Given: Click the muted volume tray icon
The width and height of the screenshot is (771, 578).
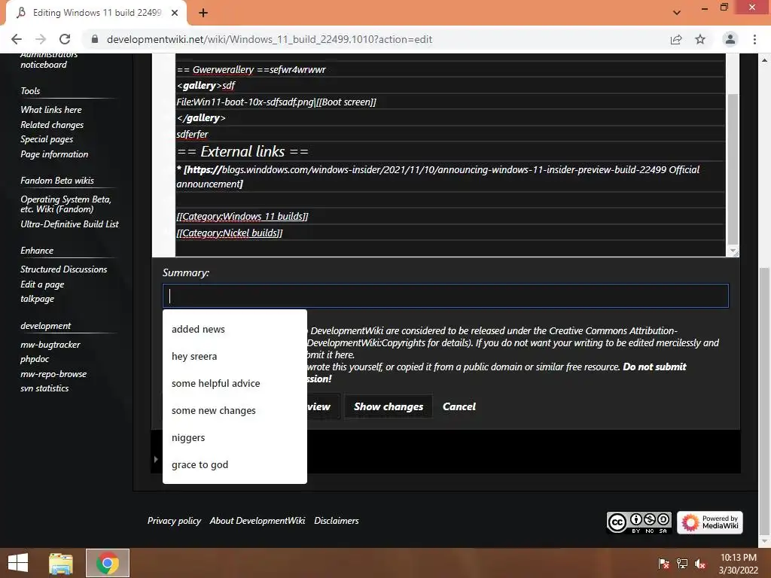Looking at the screenshot, I should [700, 563].
